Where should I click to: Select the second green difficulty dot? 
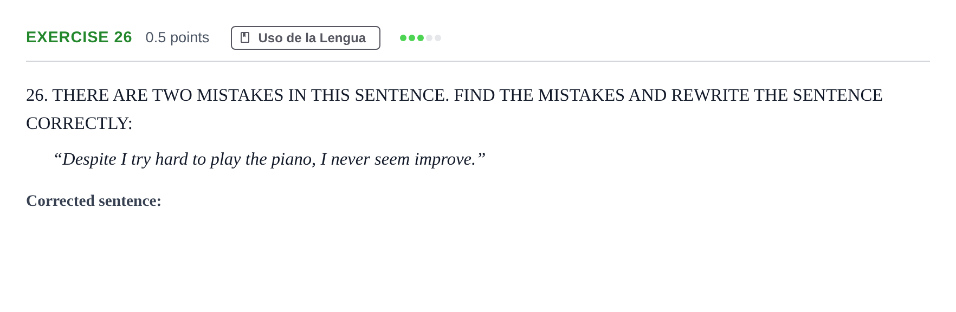[412, 38]
